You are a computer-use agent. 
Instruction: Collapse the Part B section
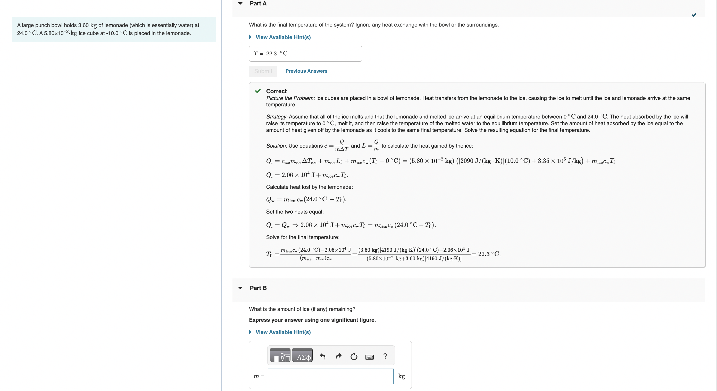point(240,288)
